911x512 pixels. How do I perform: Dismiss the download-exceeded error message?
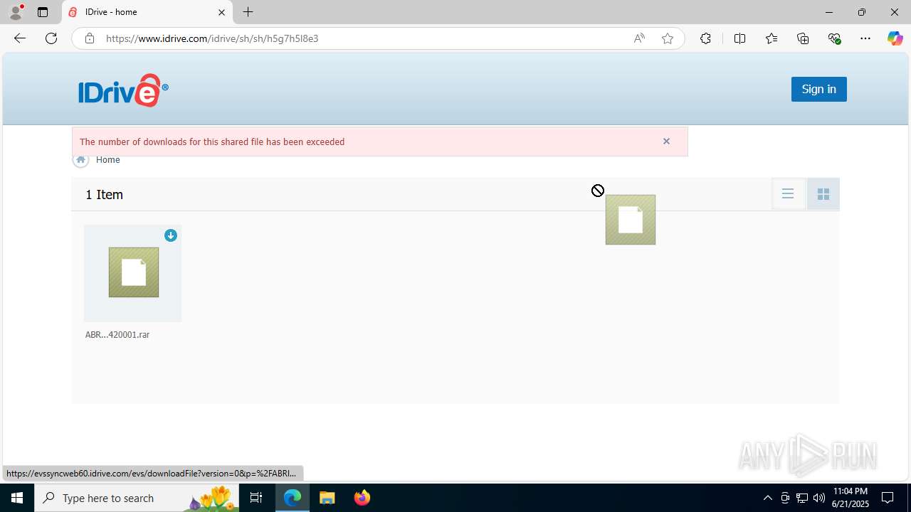[666, 142]
